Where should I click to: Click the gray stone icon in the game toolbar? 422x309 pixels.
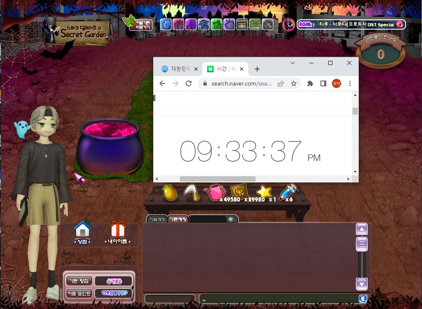(x=267, y=25)
